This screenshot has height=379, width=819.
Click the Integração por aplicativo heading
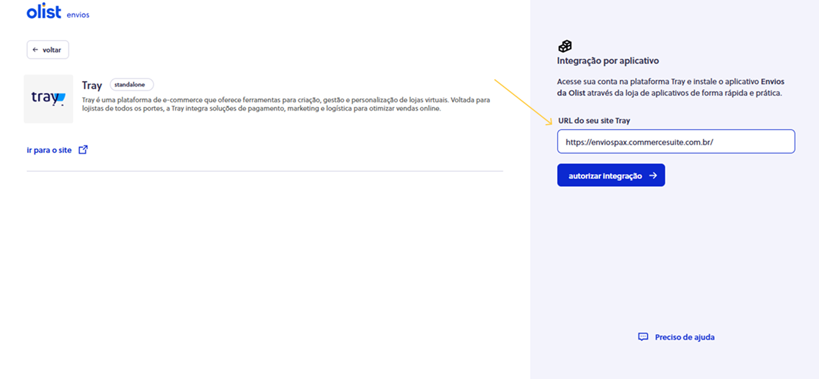tap(607, 61)
